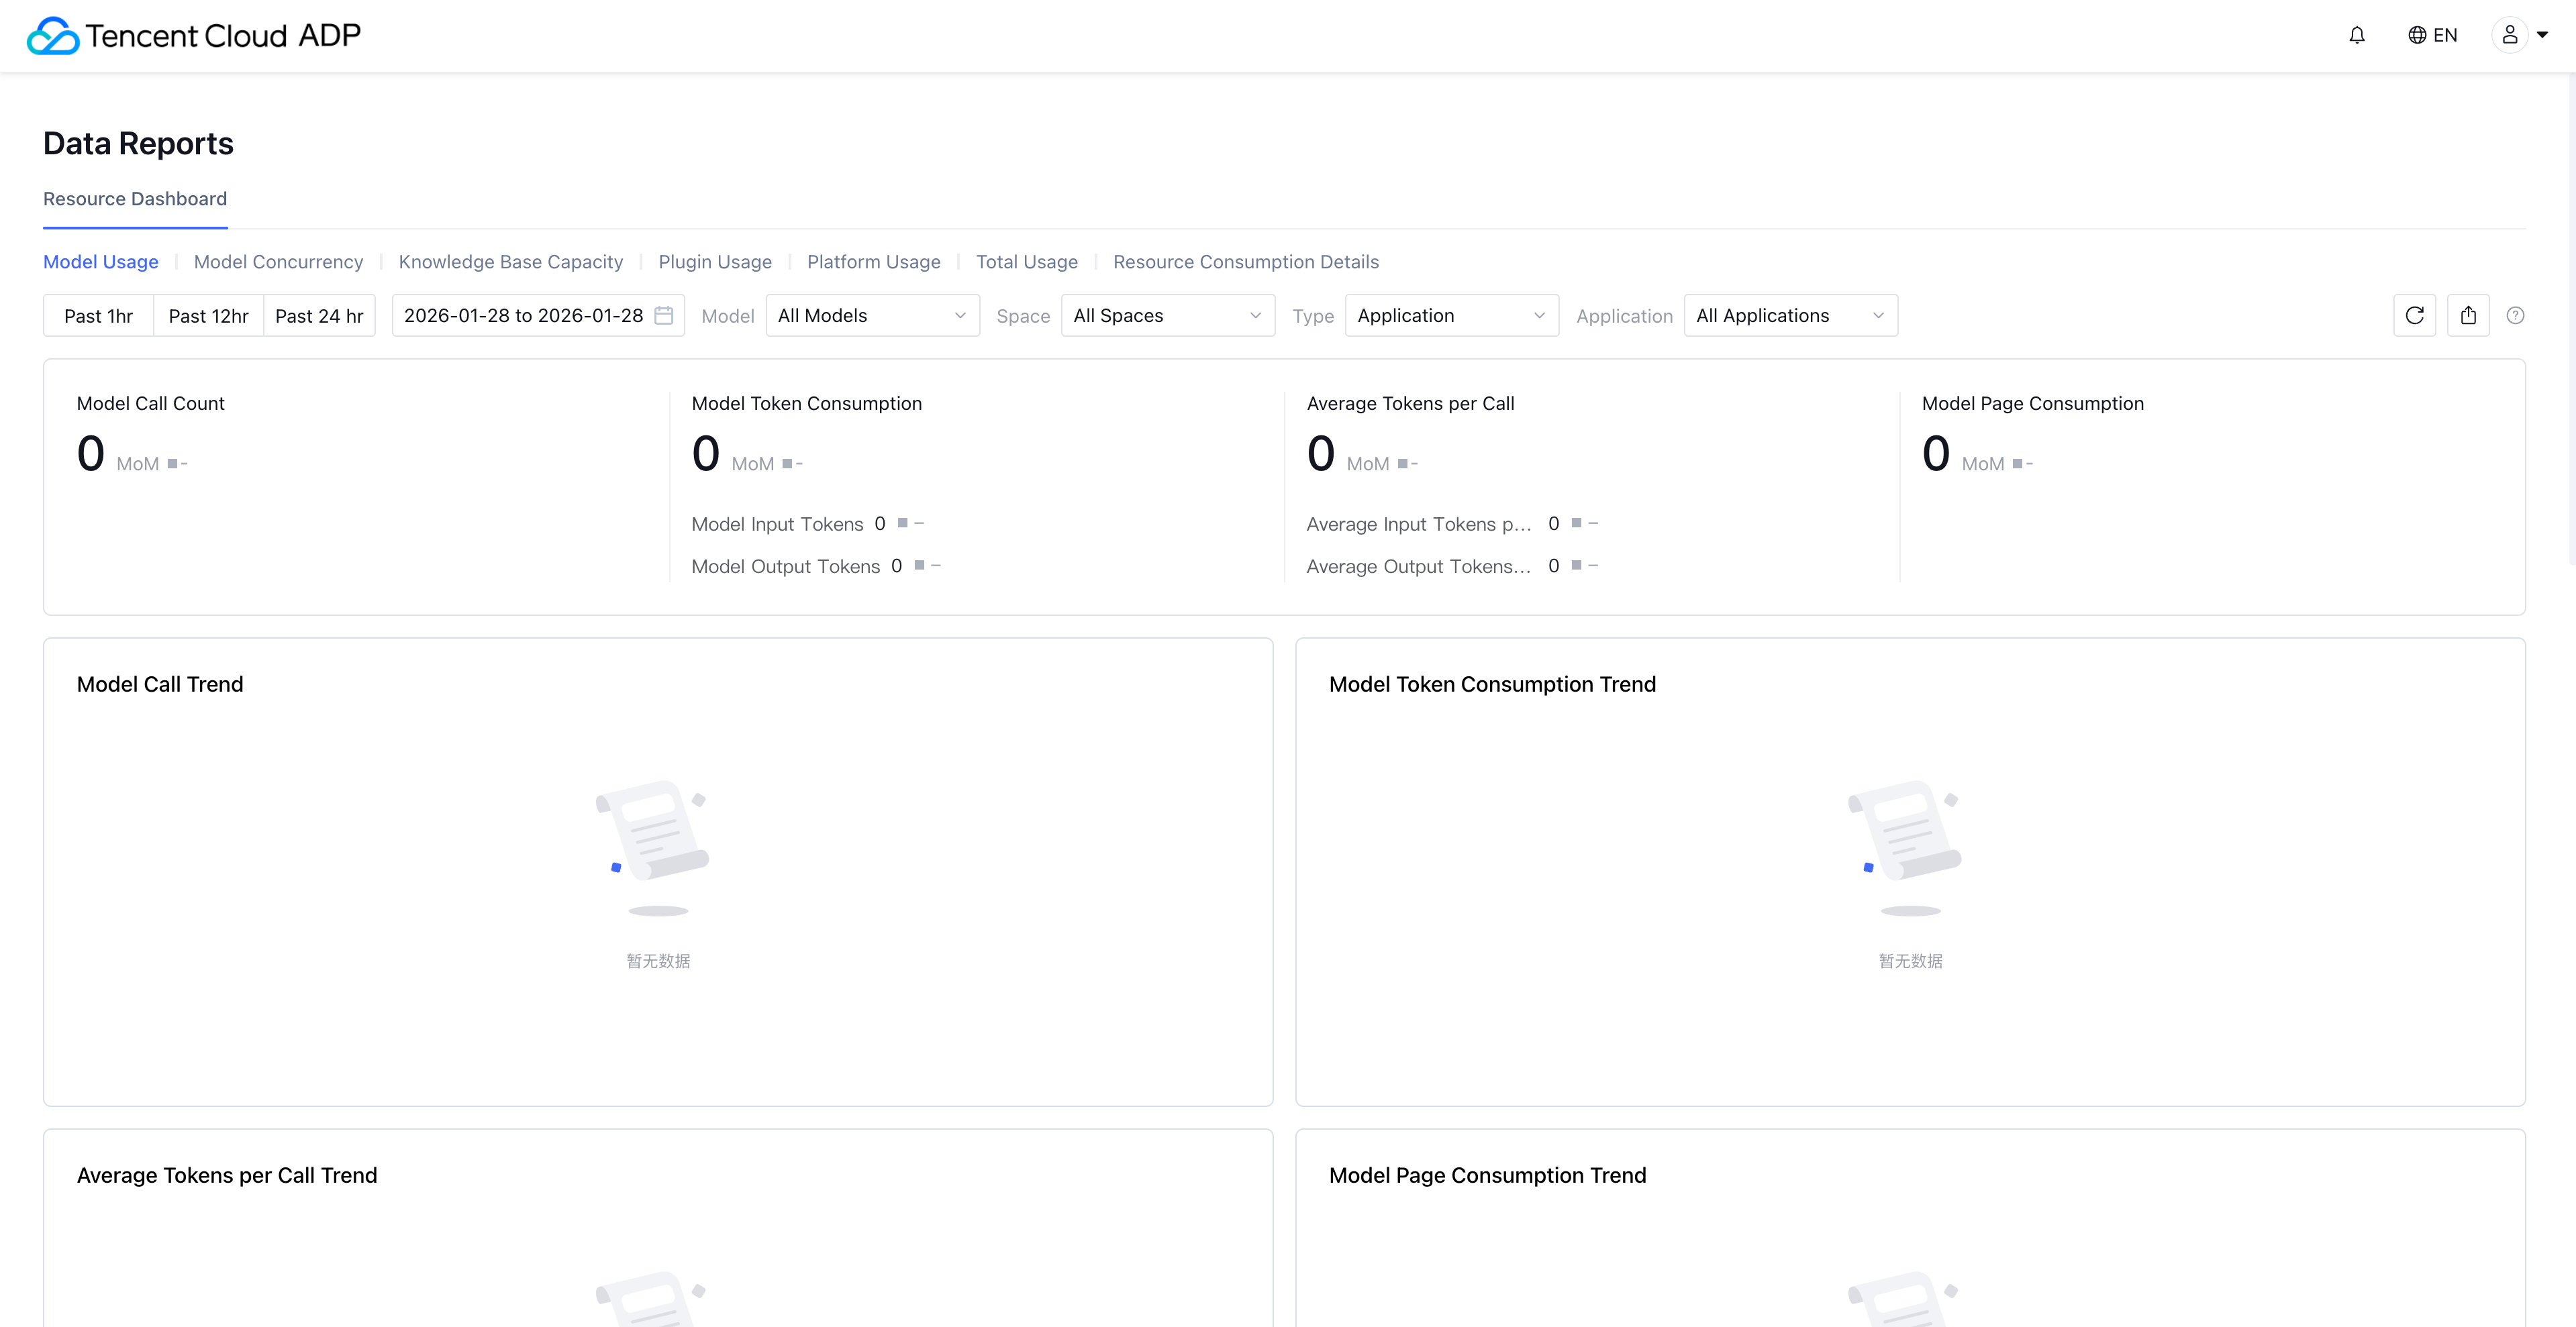Click the notification bell icon
The height and width of the screenshot is (1327, 2576).
[x=2357, y=36]
